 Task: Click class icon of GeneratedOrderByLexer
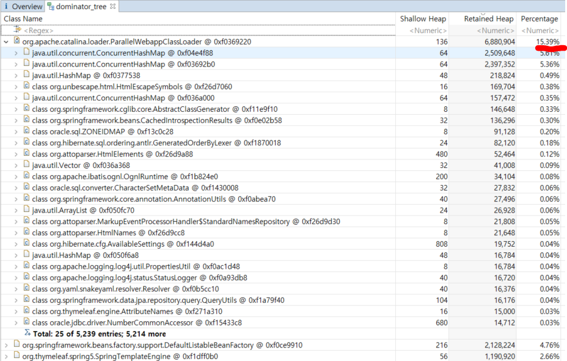point(26,142)
